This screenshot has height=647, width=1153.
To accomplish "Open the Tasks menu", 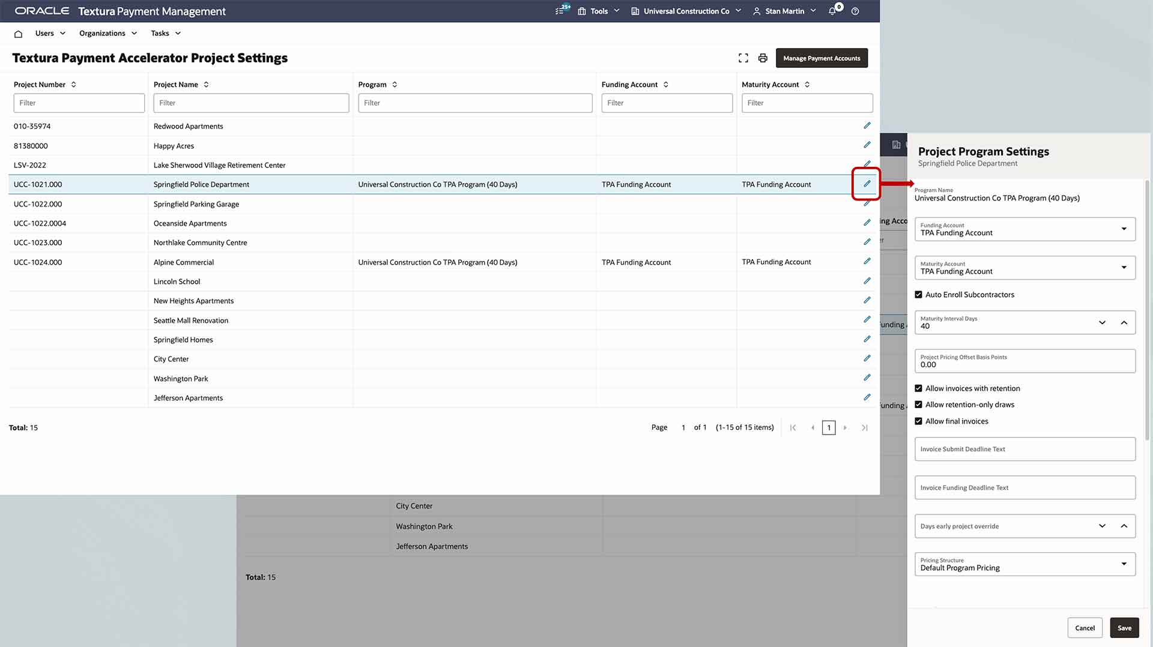I will coord(165,34).
